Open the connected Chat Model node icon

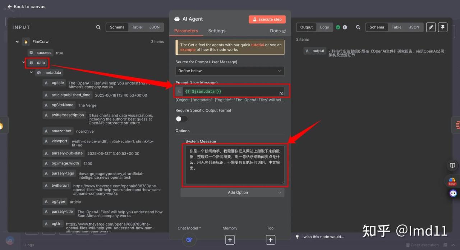[189, 240]
